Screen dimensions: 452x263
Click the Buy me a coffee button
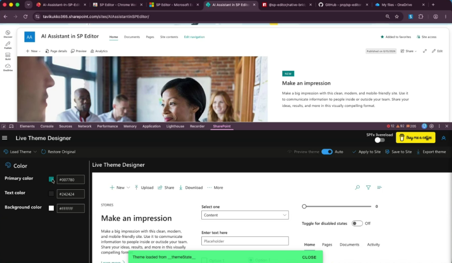click(415, 138)
